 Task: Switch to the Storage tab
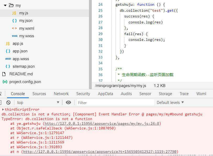point(165,94)
